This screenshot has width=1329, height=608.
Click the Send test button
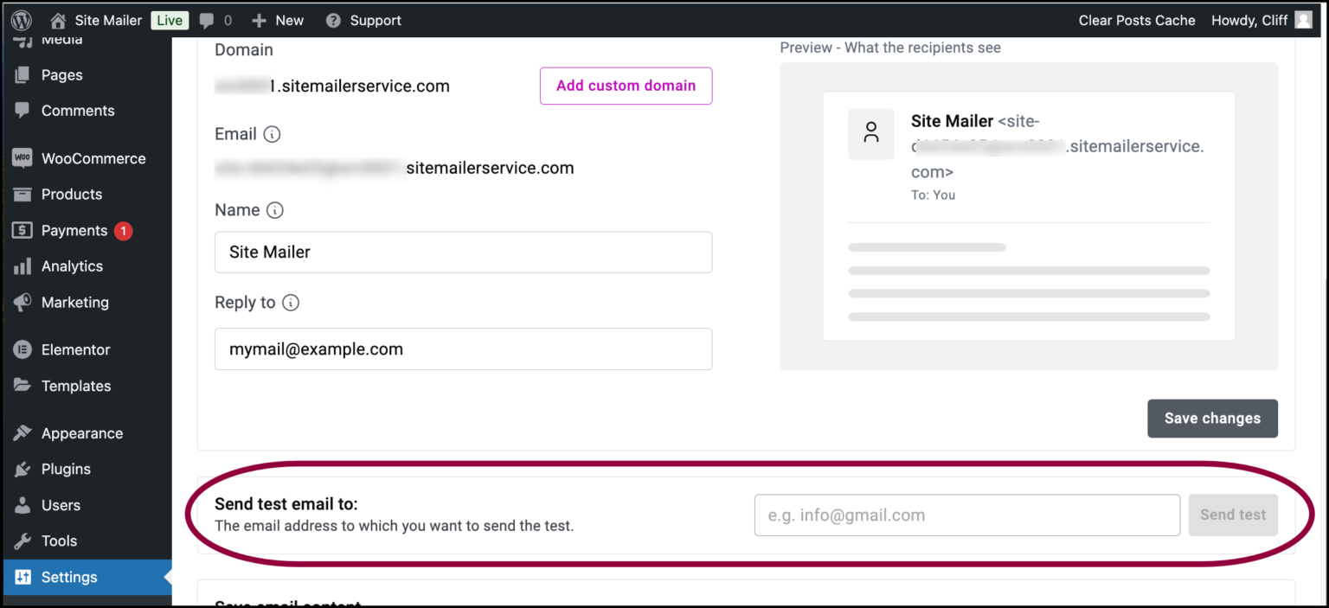[1232, 515]
